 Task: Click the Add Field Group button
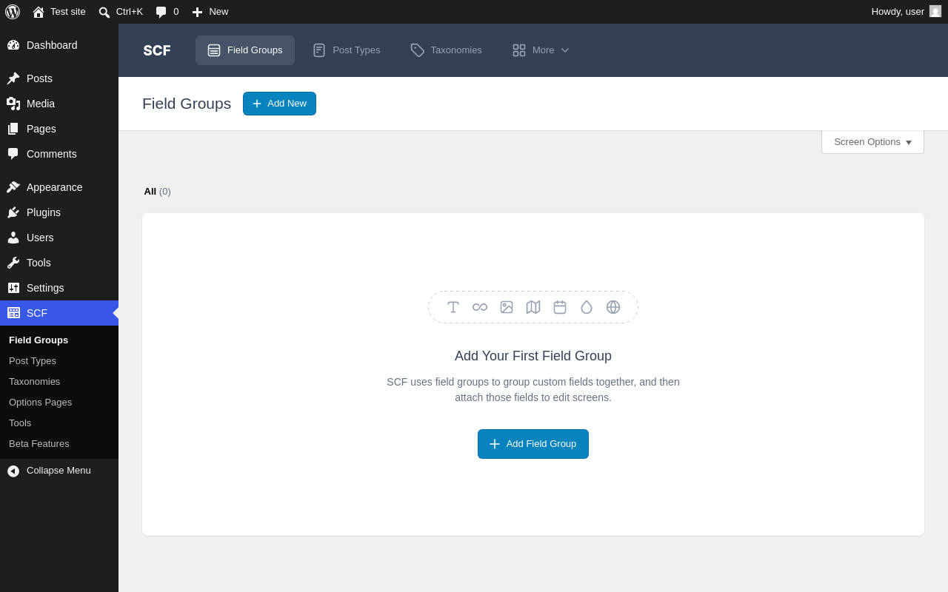point(533,444)
